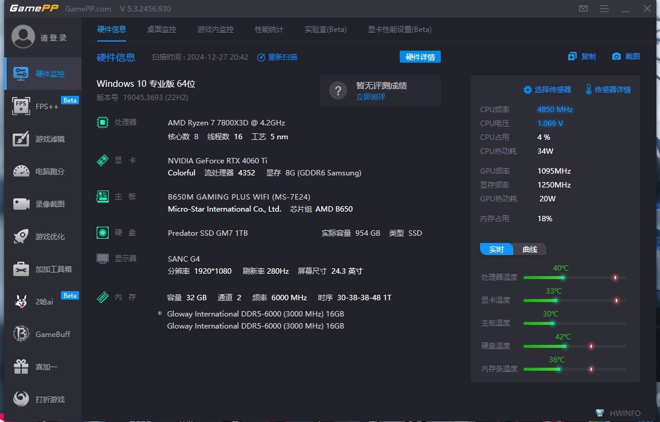Click the 硬件详情 button
660x422 pixels.
coord(420,57)
